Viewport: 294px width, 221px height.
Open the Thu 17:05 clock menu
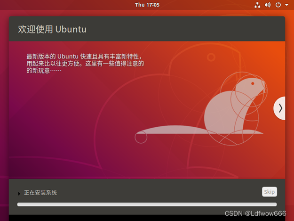pyautogui.click(x=147, y=5)
